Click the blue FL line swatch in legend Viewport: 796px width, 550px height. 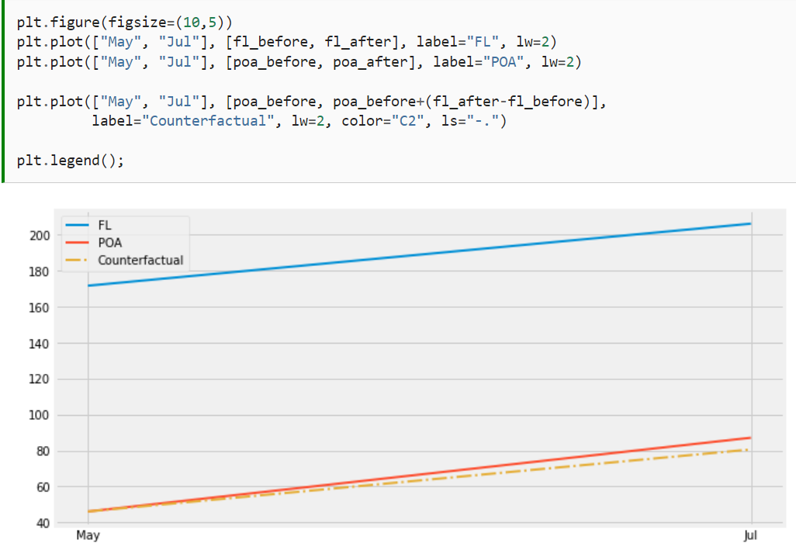click(x=77, y=225)
